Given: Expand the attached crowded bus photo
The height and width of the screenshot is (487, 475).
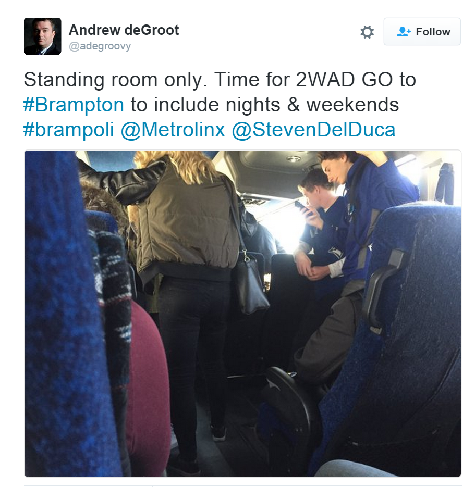Looking at the screenshot, I should coord(242,313).
